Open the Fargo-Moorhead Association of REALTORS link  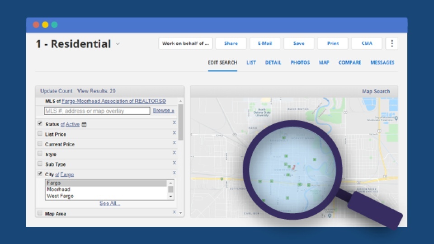click(114, 101)
